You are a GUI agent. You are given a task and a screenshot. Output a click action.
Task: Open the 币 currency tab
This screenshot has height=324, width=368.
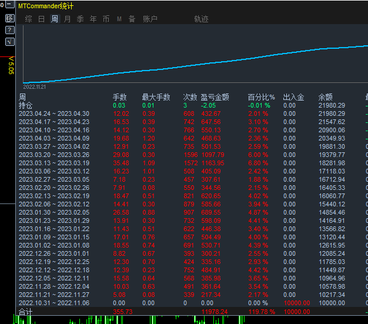point(106,19)
